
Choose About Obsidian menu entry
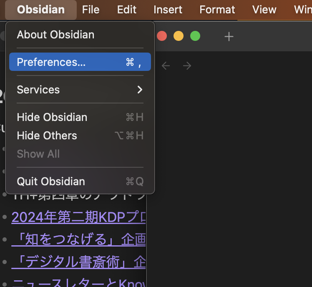(55, 35)
